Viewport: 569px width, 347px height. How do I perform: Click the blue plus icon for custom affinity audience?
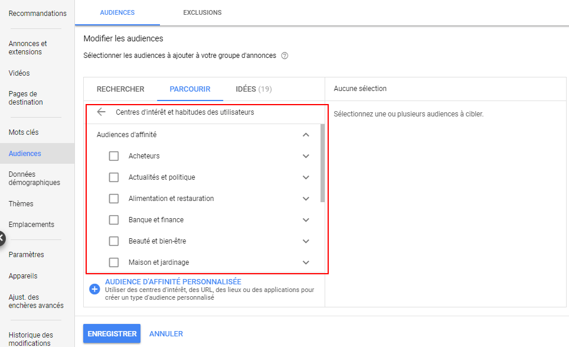click(x=94, y=289)
